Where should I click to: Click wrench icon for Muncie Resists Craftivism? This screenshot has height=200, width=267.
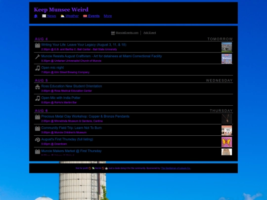coord(38,57)
